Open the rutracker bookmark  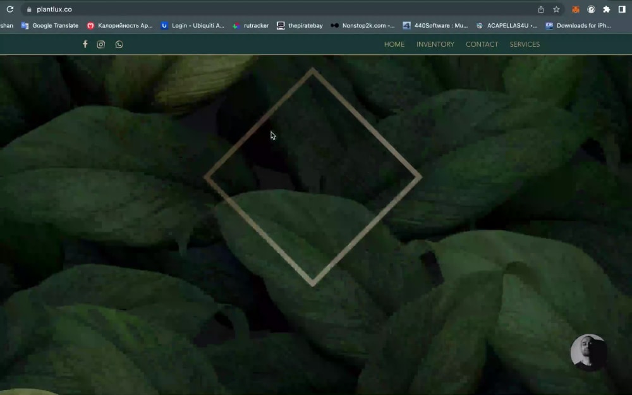pyautogui.click(x=251, y=25)
